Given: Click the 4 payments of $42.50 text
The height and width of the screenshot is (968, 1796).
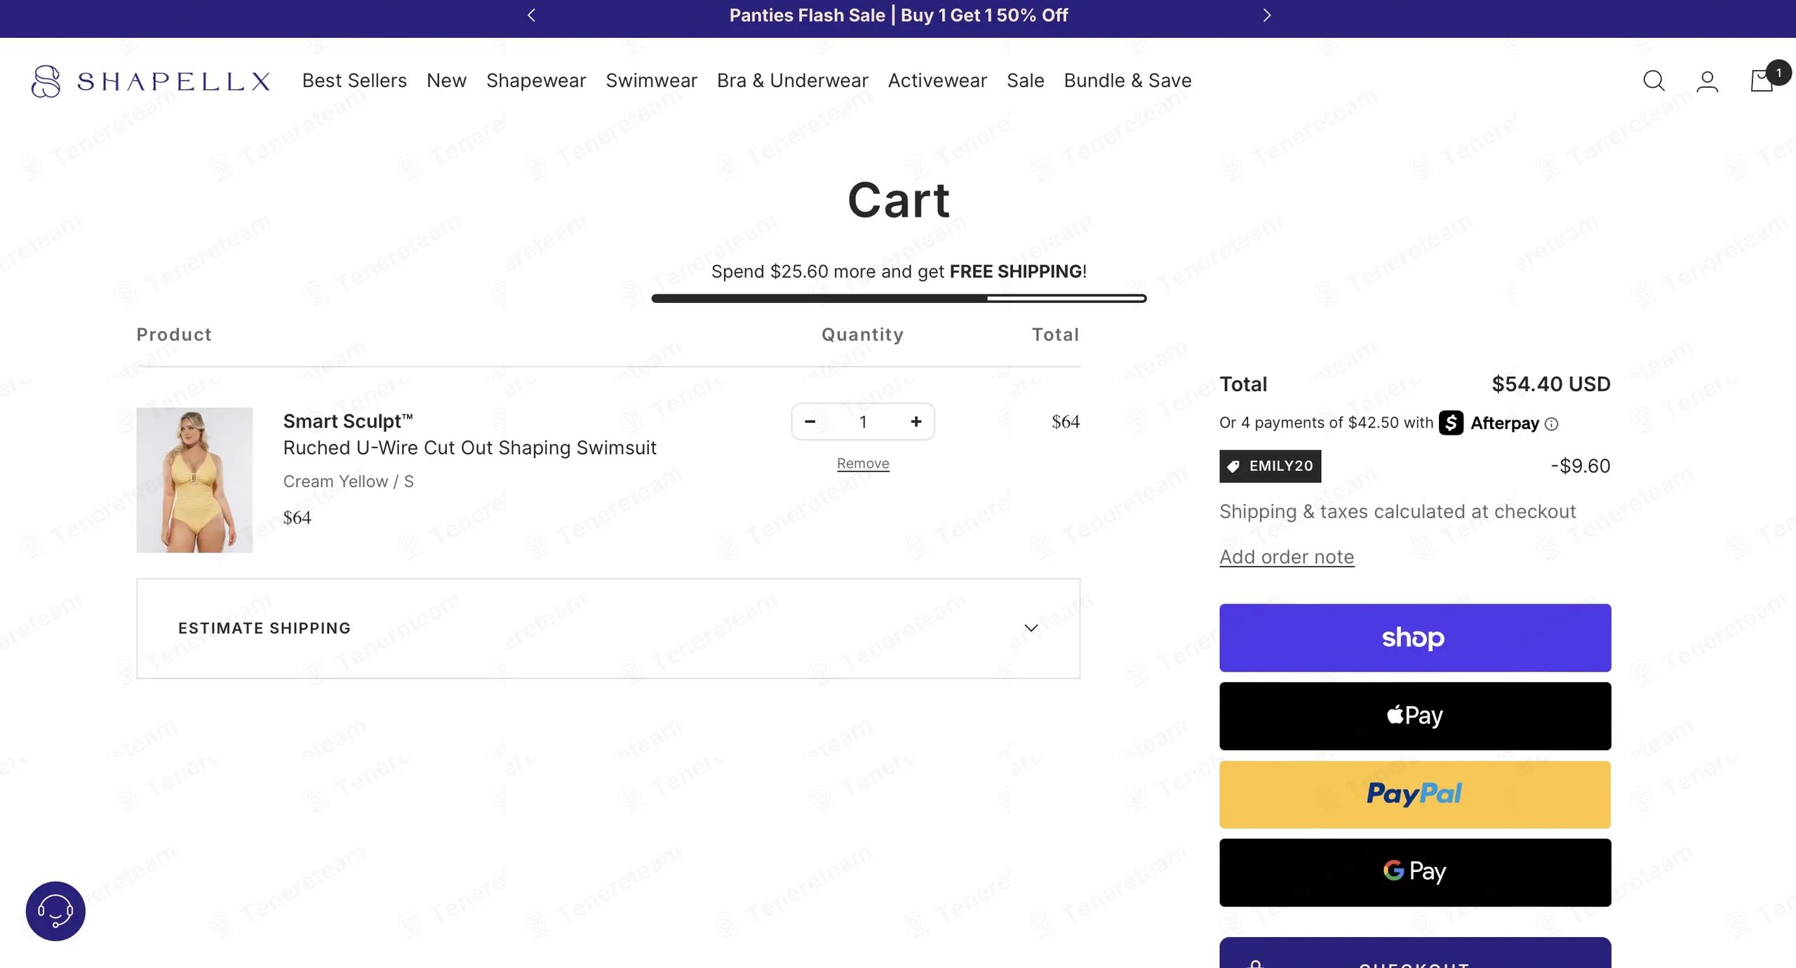Looking at the screenshot, I should click(x=1326, y=423).
